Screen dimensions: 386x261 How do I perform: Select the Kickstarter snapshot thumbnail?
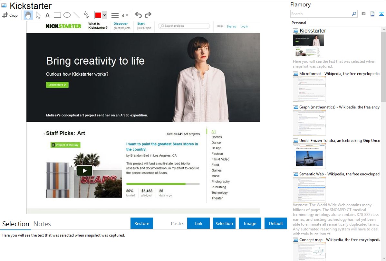pyautogui.click(x=308, y=46)
